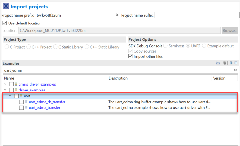Click the cmsis_driver_examples category icon
240x146 pixels.
pyautogui.click(x=16, y=84)
